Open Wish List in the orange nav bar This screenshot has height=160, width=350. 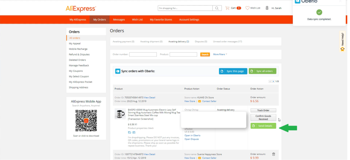(x=137, y=20)
